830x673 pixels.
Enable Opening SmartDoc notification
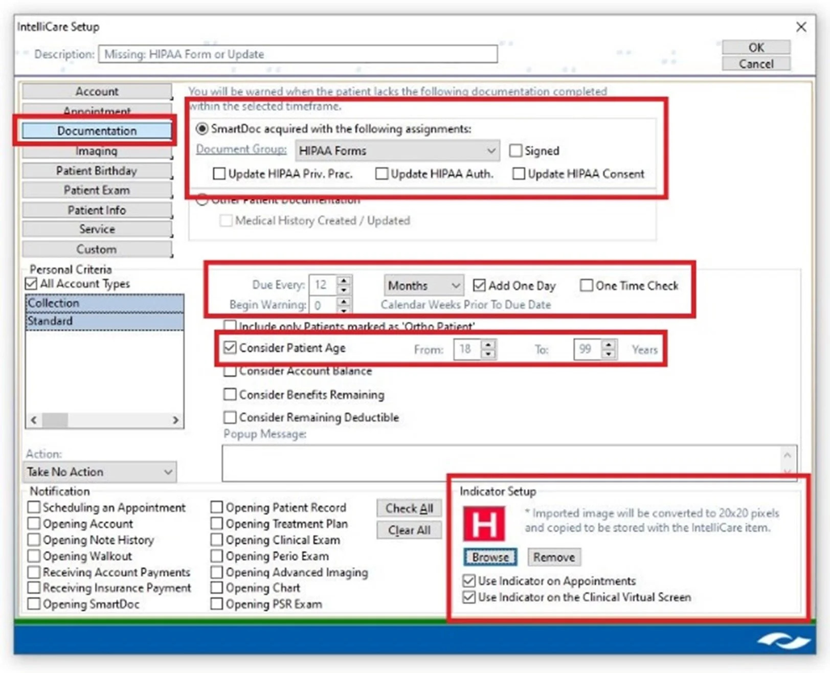pyautogui.click(x=34, y=604)
